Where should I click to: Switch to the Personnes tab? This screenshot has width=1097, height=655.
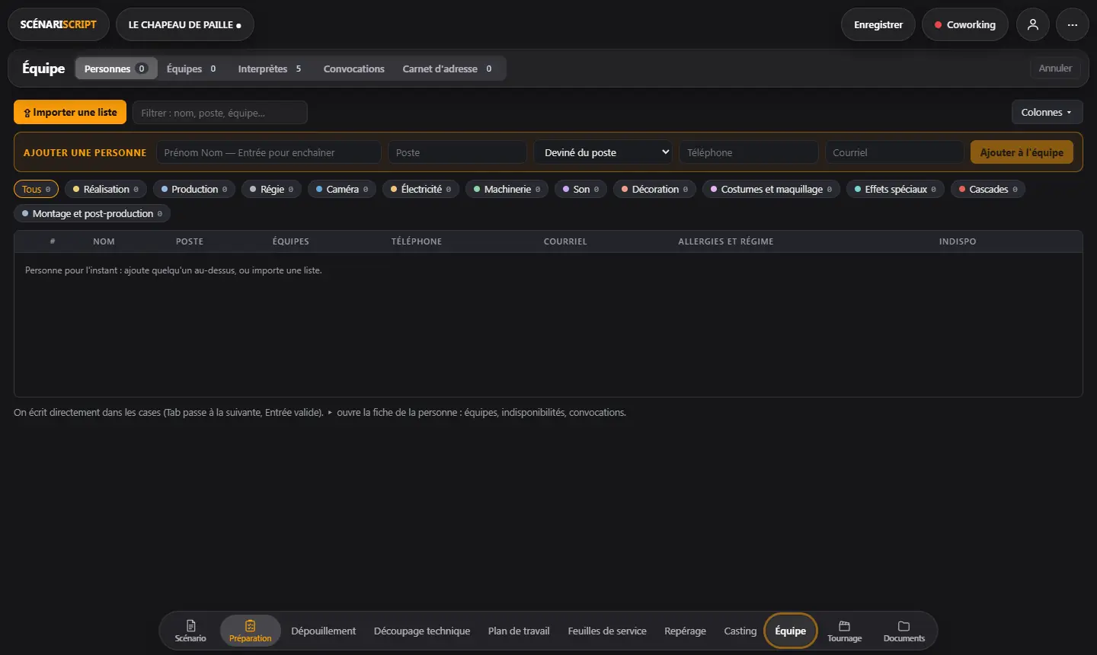pyautogui.click(x=116, y=69)
